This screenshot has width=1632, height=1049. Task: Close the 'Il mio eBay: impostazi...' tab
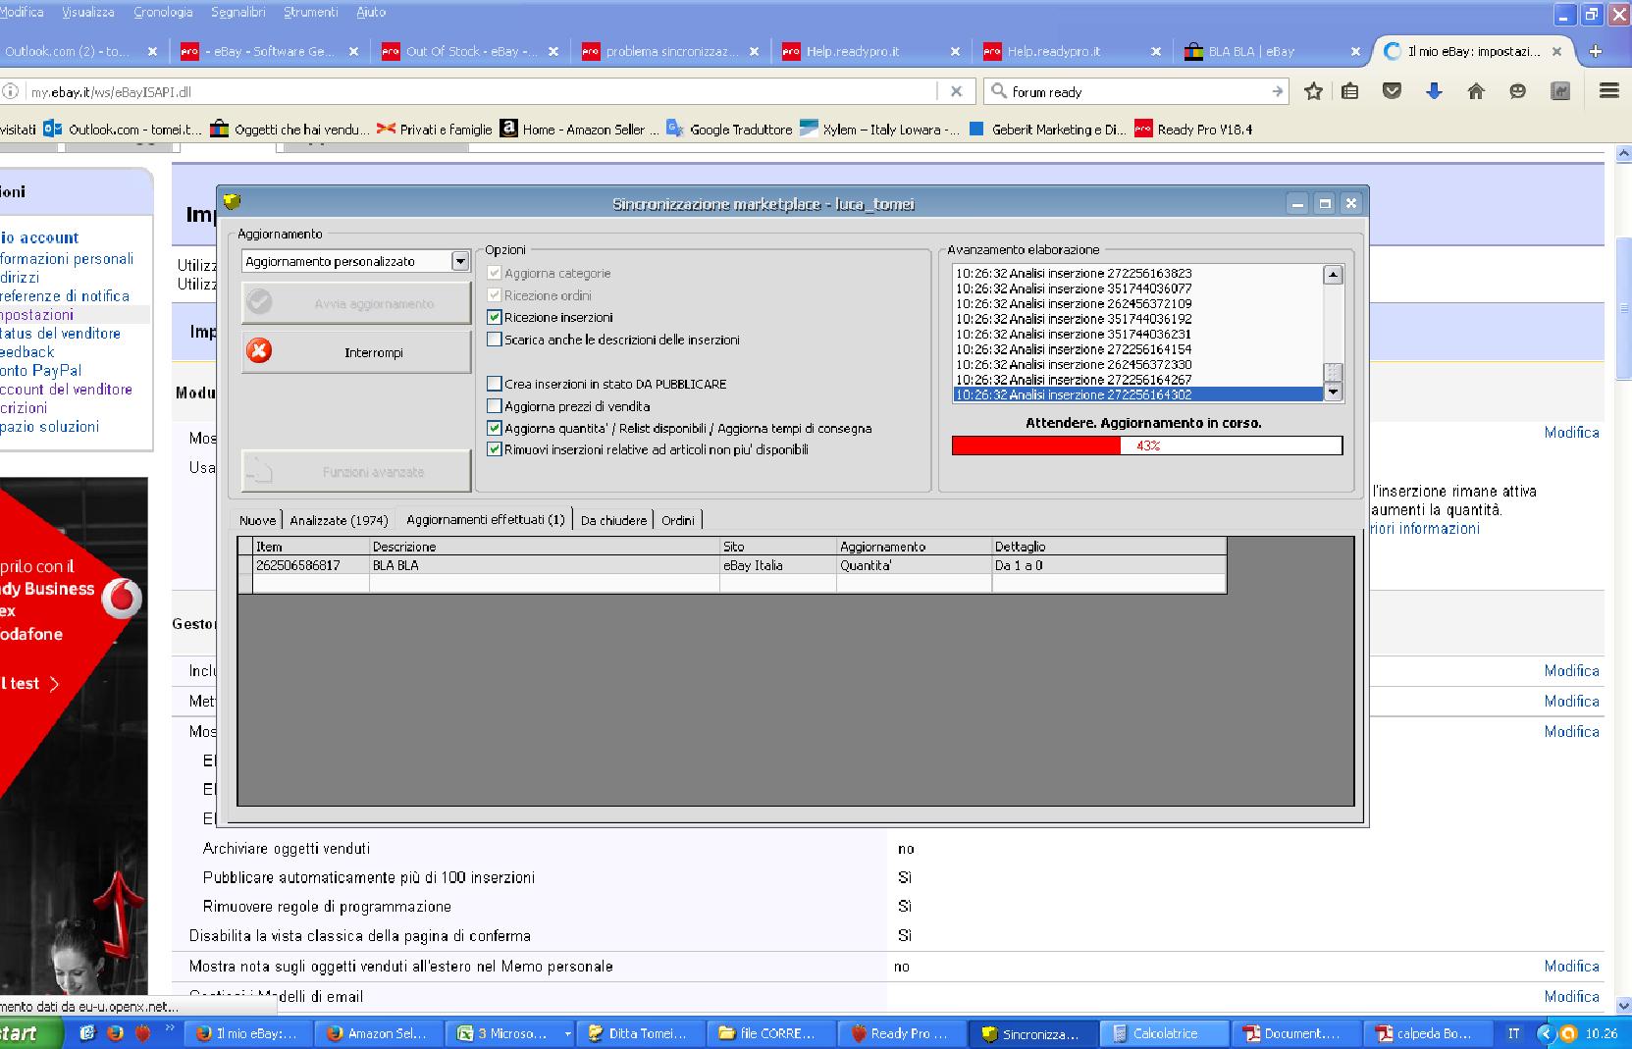[1556, 51]
